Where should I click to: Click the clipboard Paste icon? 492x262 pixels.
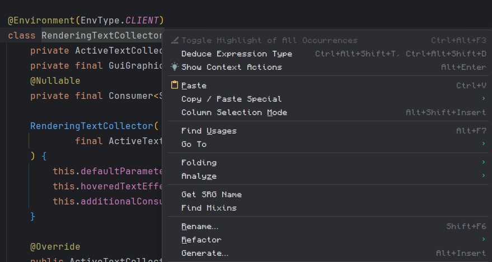click(175, 85)
